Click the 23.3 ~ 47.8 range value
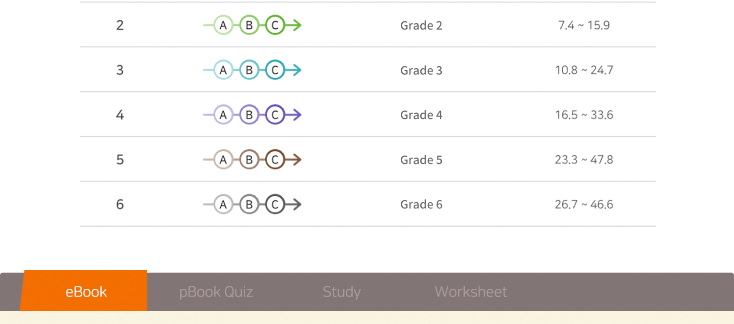The image size is (734, 324). click(x=584, y=160)
